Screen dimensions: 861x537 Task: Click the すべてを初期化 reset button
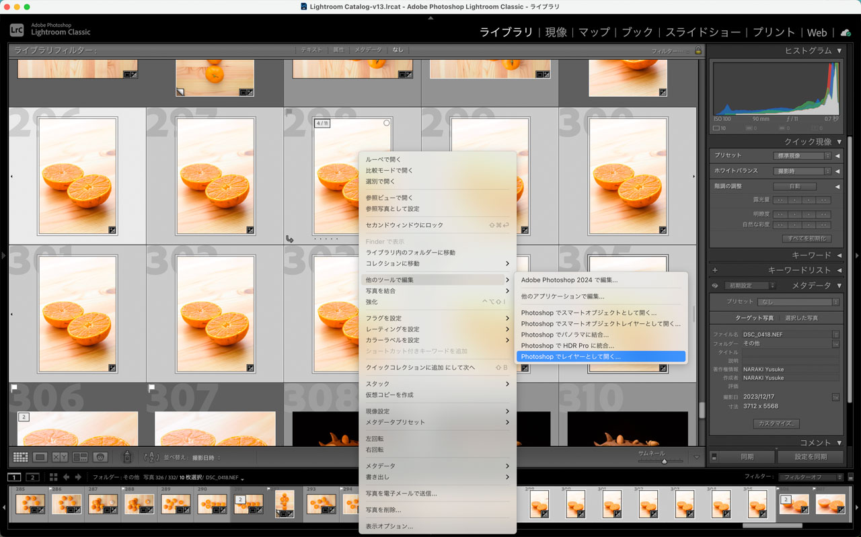pos(806,238)
